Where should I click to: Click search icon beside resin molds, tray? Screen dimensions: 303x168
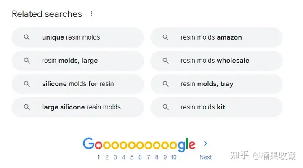point(166,84)
